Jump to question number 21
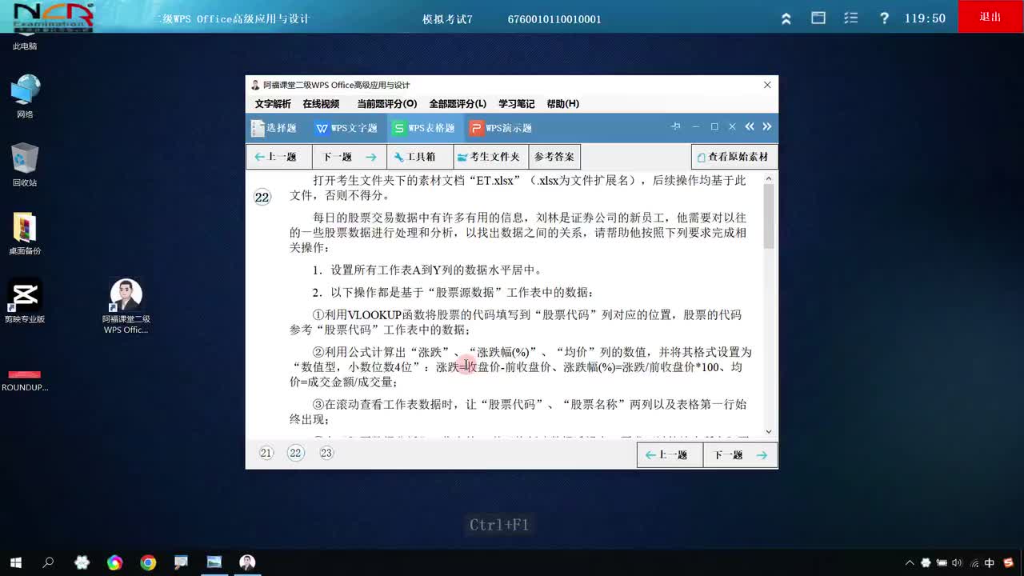The width and height of the screenshot is (1024, 576). (266, 453)
